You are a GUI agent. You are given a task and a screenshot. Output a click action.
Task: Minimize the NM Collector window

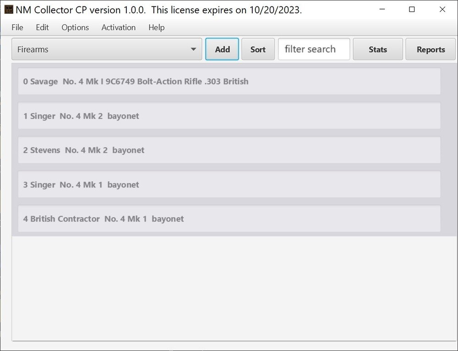[x=382, y=9]
